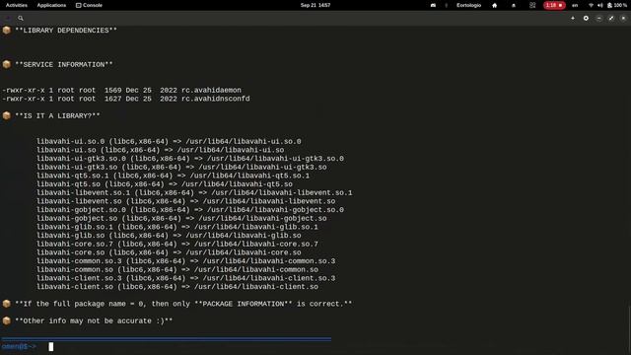Click the terminal prompt cursor block
The image size is (631, 355).
50,346
